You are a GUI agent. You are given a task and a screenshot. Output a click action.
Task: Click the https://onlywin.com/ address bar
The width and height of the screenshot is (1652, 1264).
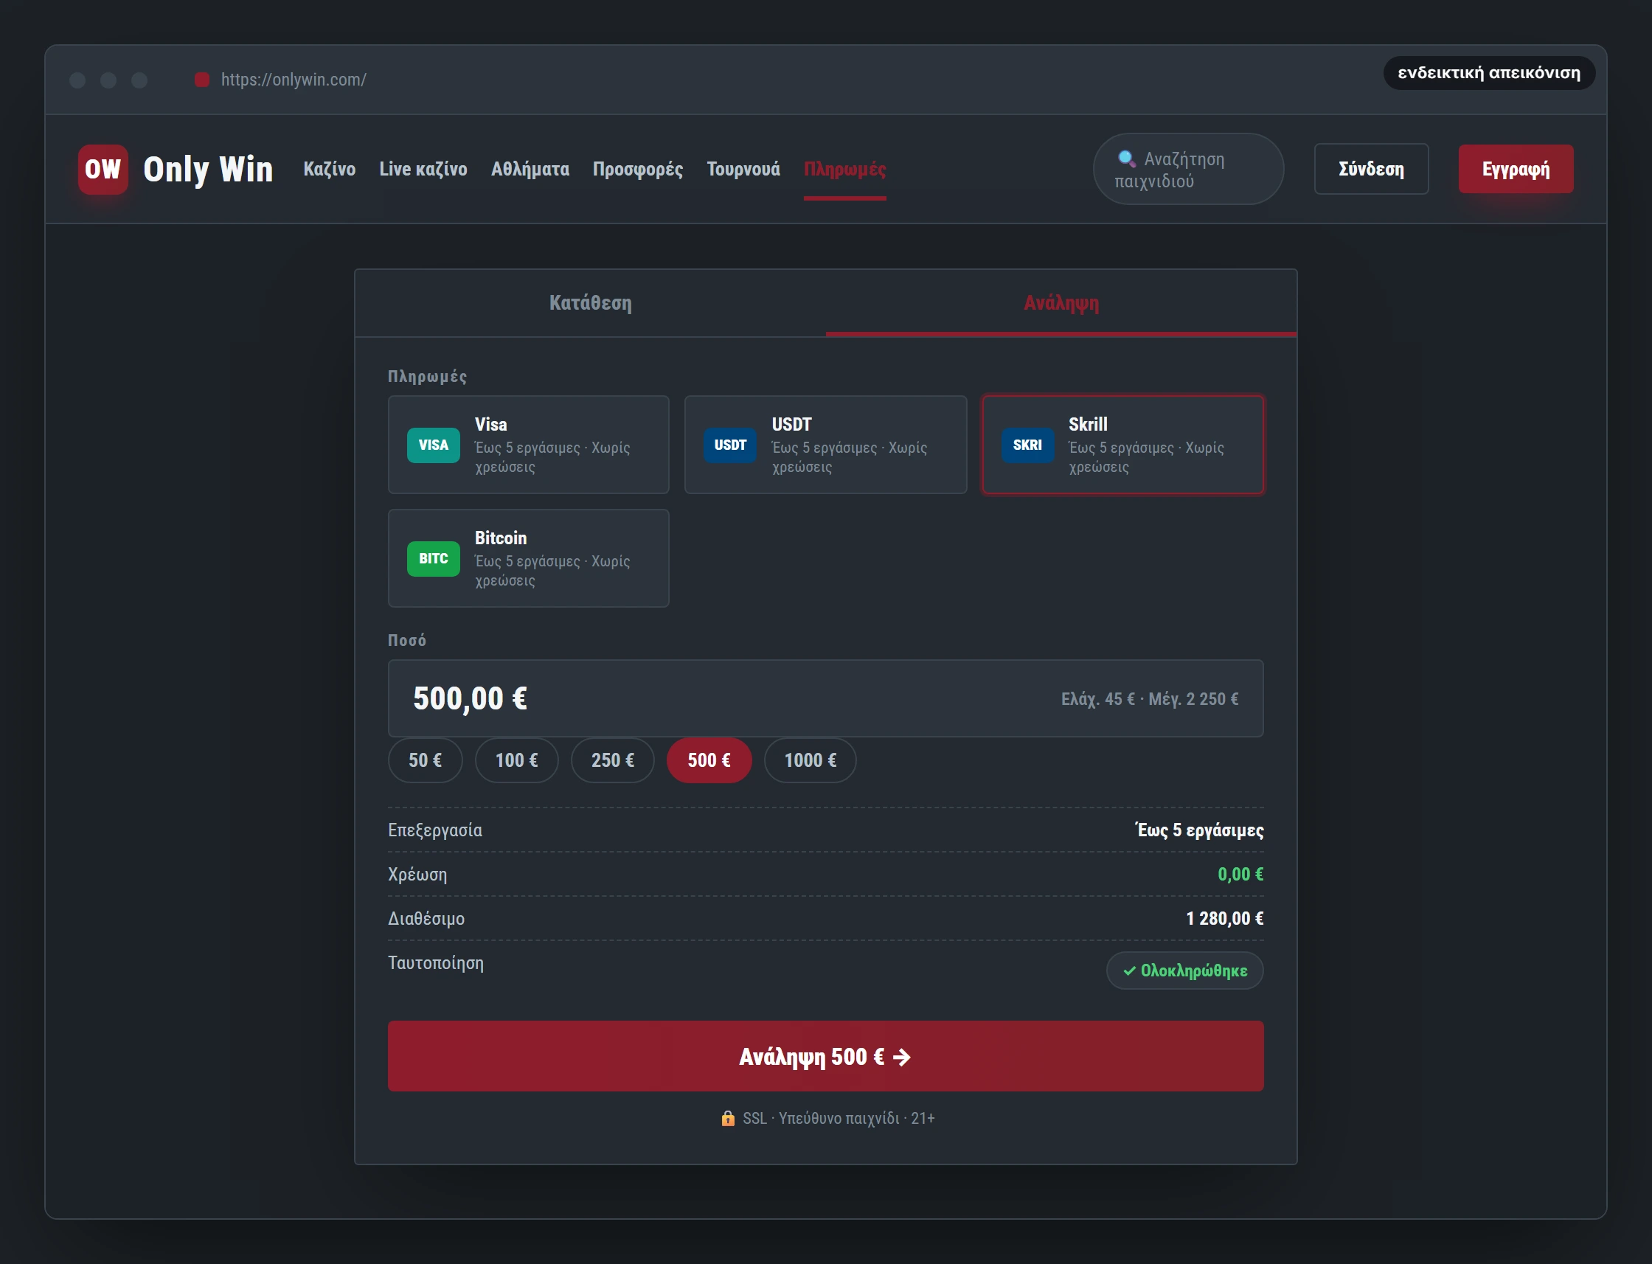294,80
